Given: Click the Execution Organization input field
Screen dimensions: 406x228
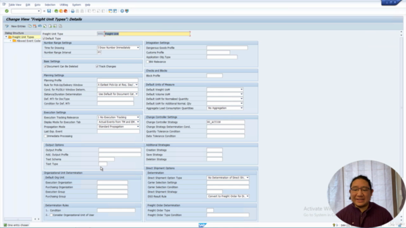Looking at the screenshot, I should coord(112,182).
